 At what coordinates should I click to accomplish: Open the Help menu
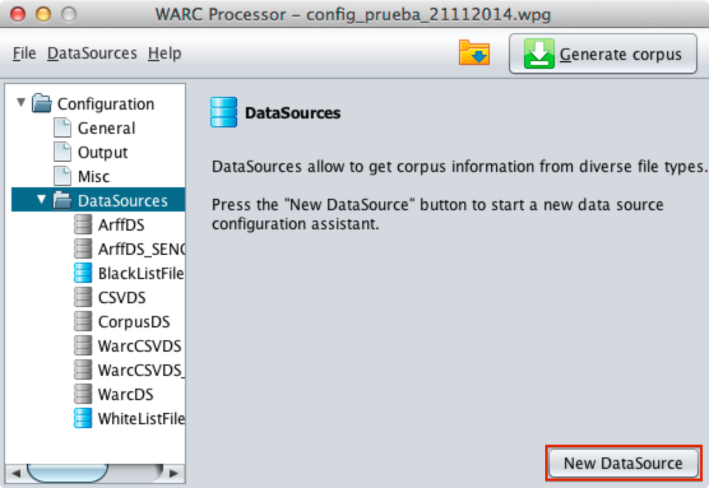coord(164,54)
